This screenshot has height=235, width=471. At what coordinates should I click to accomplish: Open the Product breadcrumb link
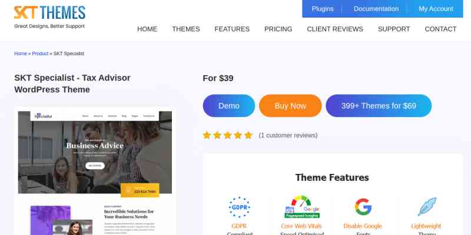40,53
